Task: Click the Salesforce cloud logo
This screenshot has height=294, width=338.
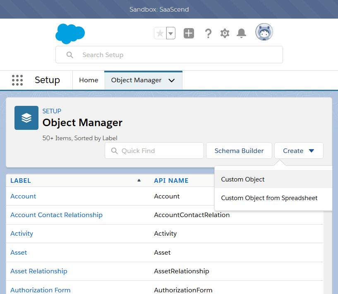Action: tap(70, 33)
